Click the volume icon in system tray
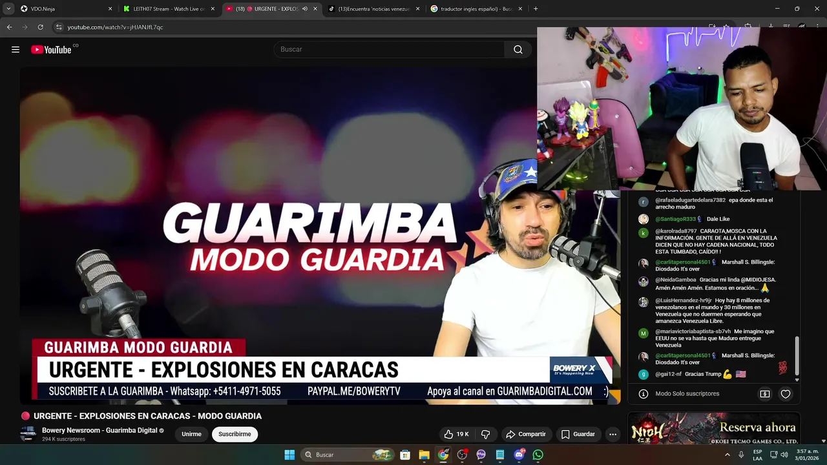 click(784, 455)
